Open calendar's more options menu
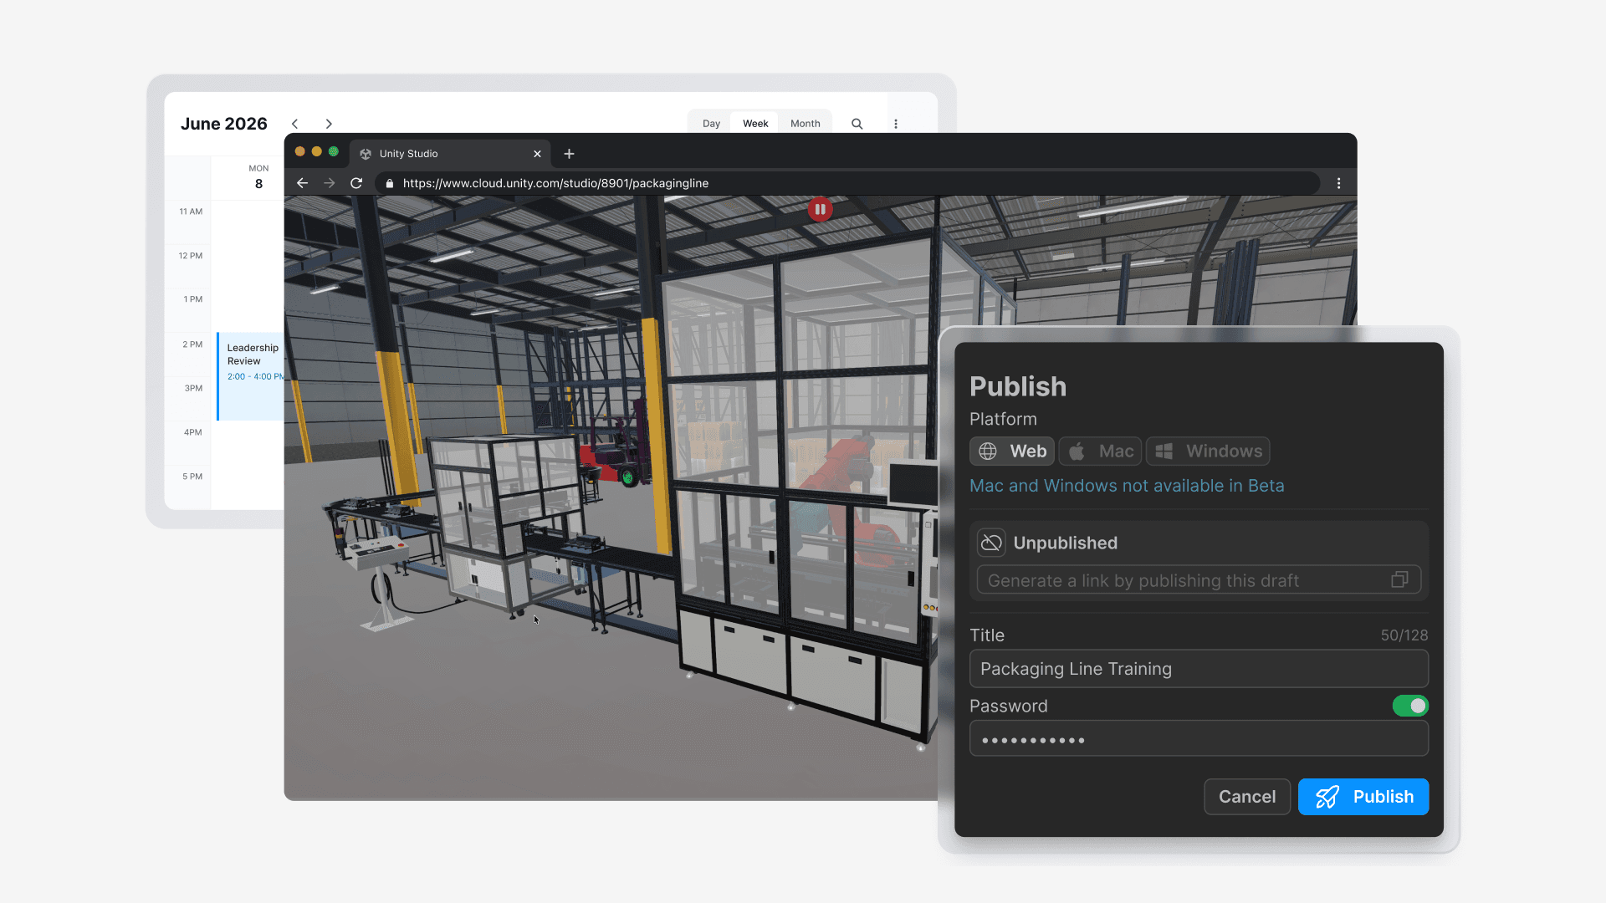The height and width of the screenshot is (903, 1606). pos(896,124)
